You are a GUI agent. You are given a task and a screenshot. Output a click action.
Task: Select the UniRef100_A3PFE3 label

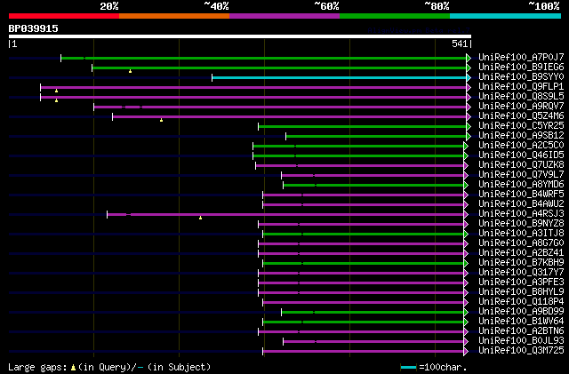521,282
